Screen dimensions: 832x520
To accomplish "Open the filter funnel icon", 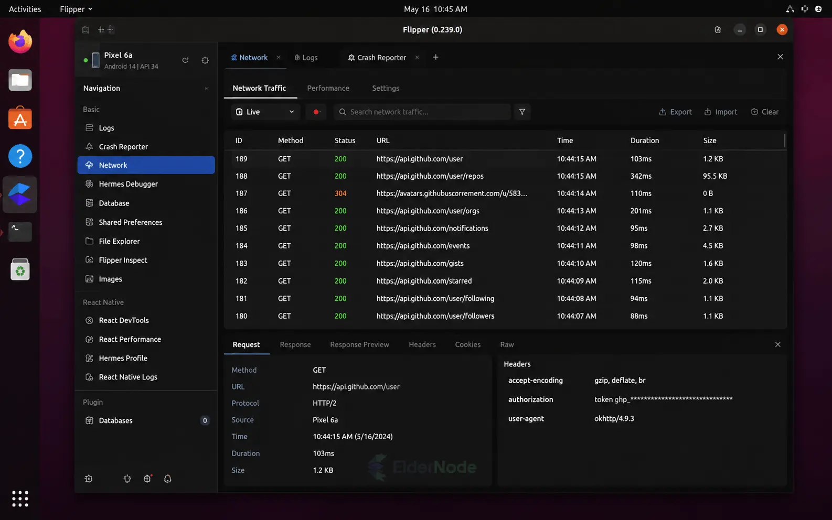I will pyautogui.click(x=522, y=112).
